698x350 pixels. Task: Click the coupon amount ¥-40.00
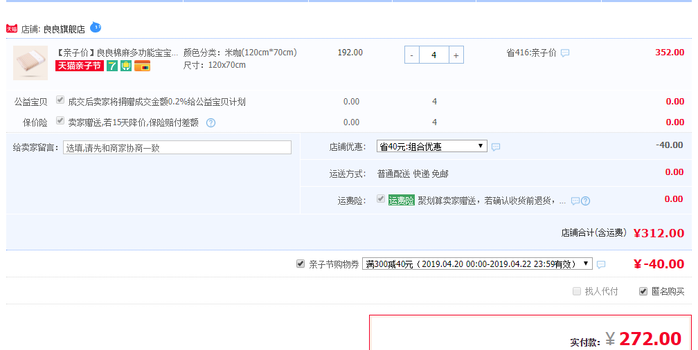pyautogui.click(x=659, y=264)
